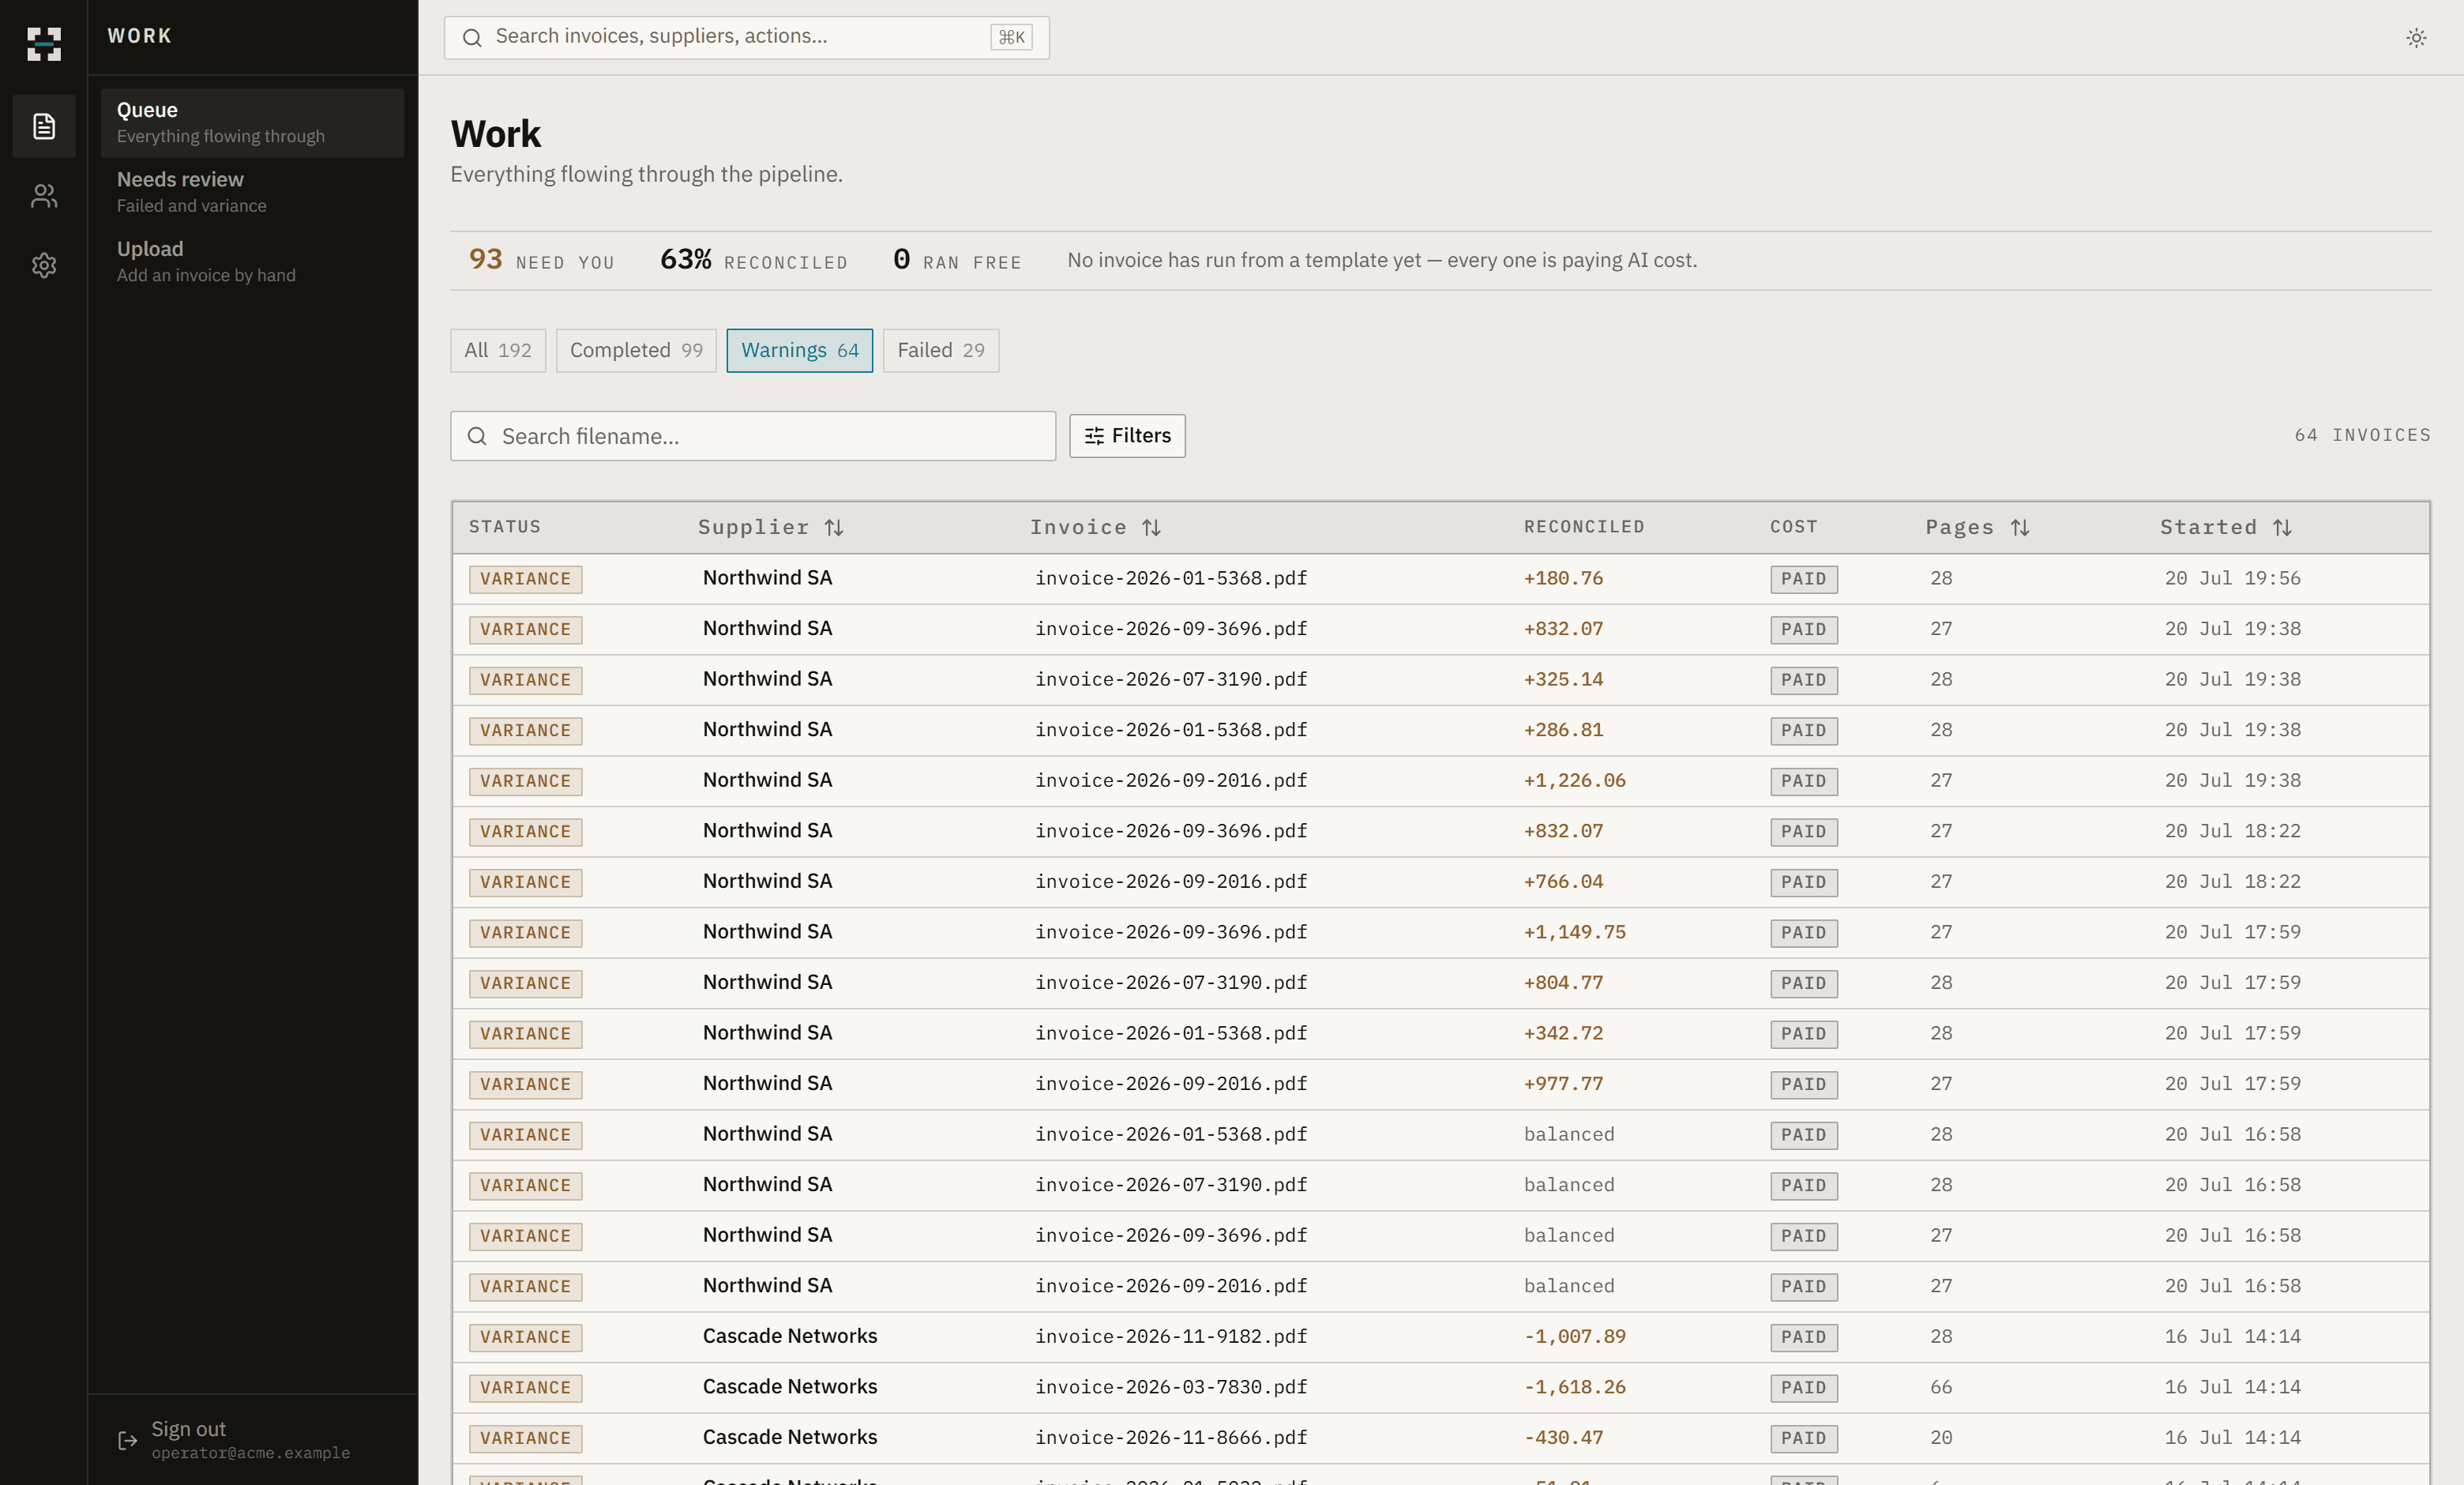Click the 66 pages value

tap(1941, 1387)
